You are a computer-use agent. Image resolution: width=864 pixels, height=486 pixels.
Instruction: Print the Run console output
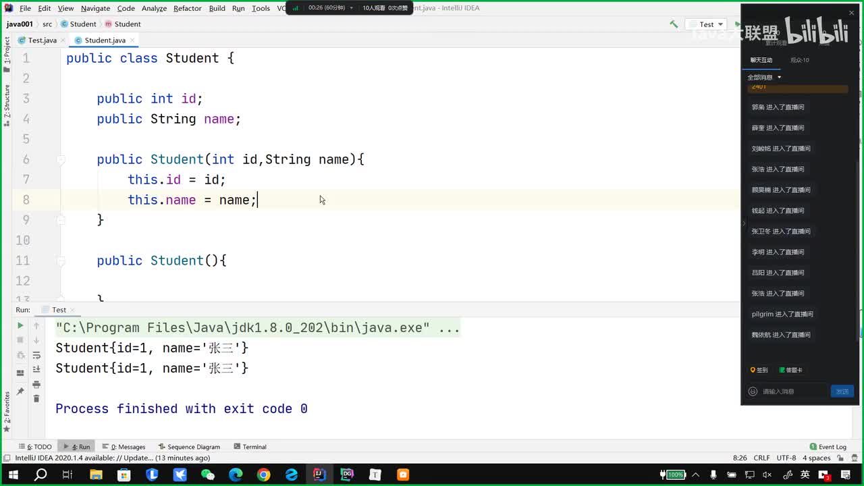[x=36, y=385]
